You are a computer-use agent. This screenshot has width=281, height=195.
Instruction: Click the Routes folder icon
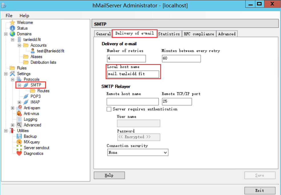pos(33,91)
